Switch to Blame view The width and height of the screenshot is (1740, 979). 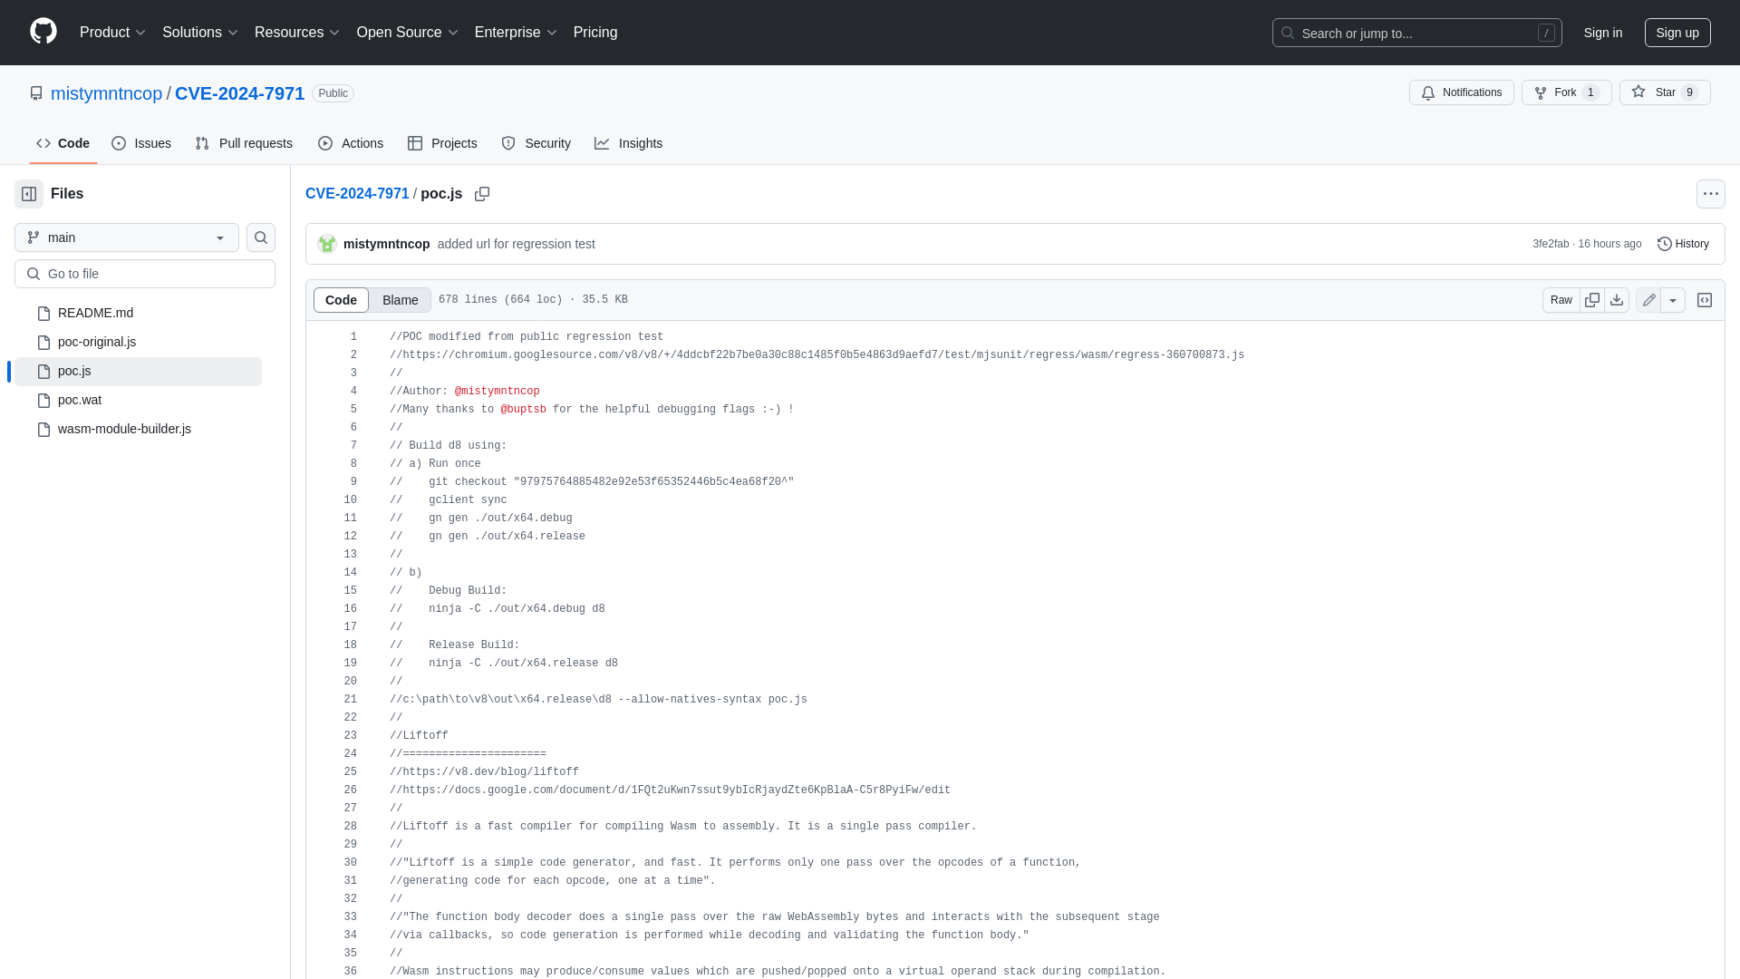(x=400, y=300)
